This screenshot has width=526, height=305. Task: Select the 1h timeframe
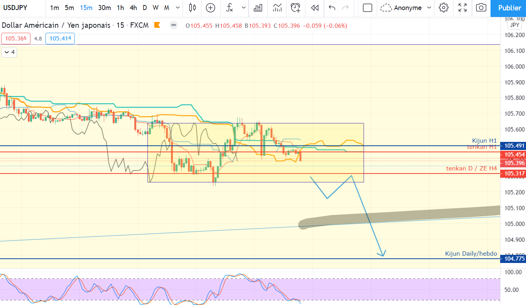pyautogui.click(x=121, y=8)
